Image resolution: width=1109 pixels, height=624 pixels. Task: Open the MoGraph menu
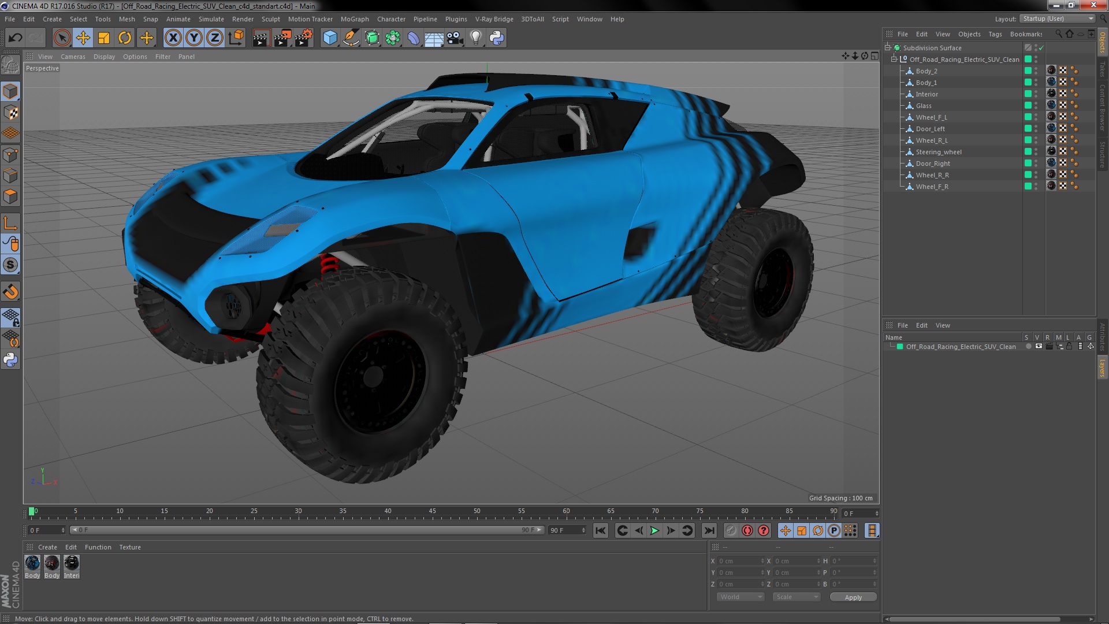click(x=354, y=19)
